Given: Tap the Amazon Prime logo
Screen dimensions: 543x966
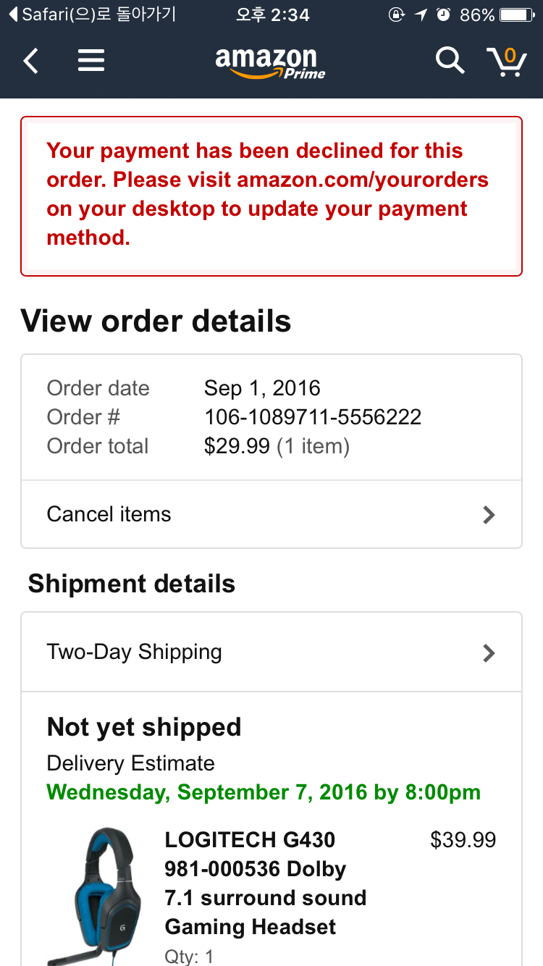Looking at the screenshot, I should point(269,62).
